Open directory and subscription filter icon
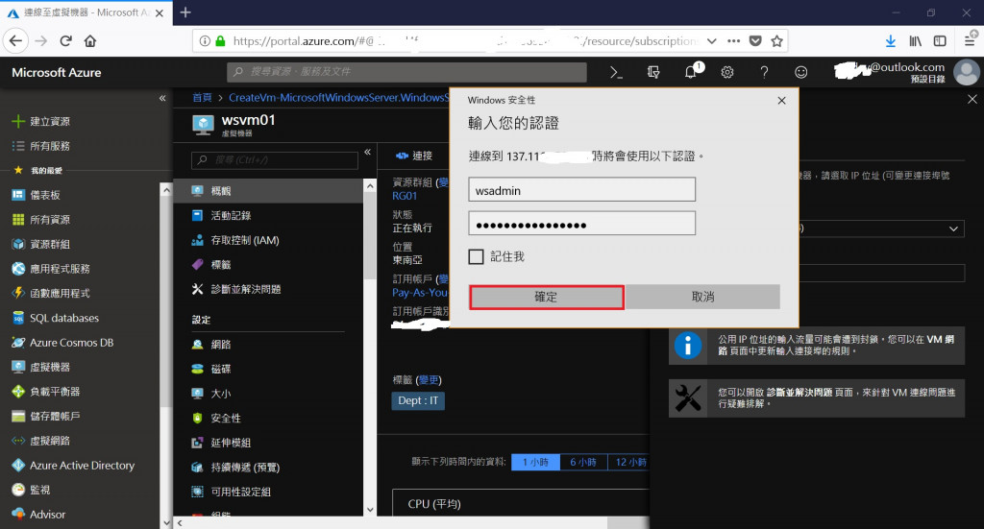The height and width of the screenshot is (529, 984). (653, 73)
